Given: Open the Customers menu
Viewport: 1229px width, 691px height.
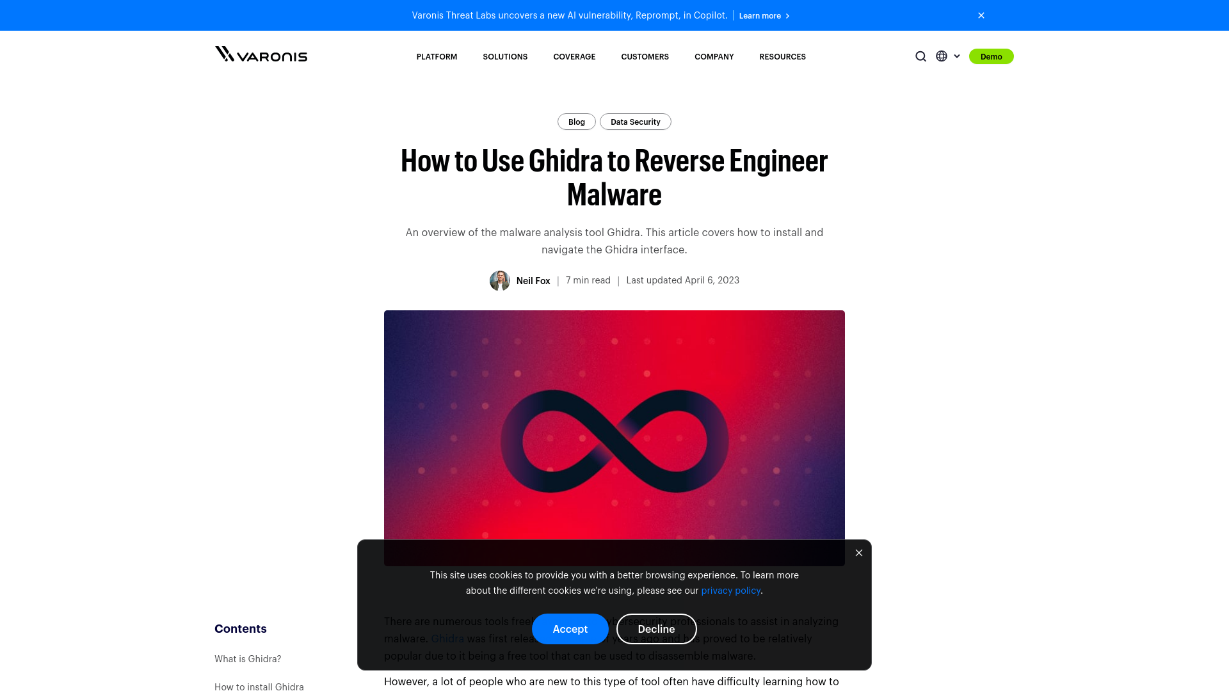Looking at the screenshot, I should click(645, 56).
